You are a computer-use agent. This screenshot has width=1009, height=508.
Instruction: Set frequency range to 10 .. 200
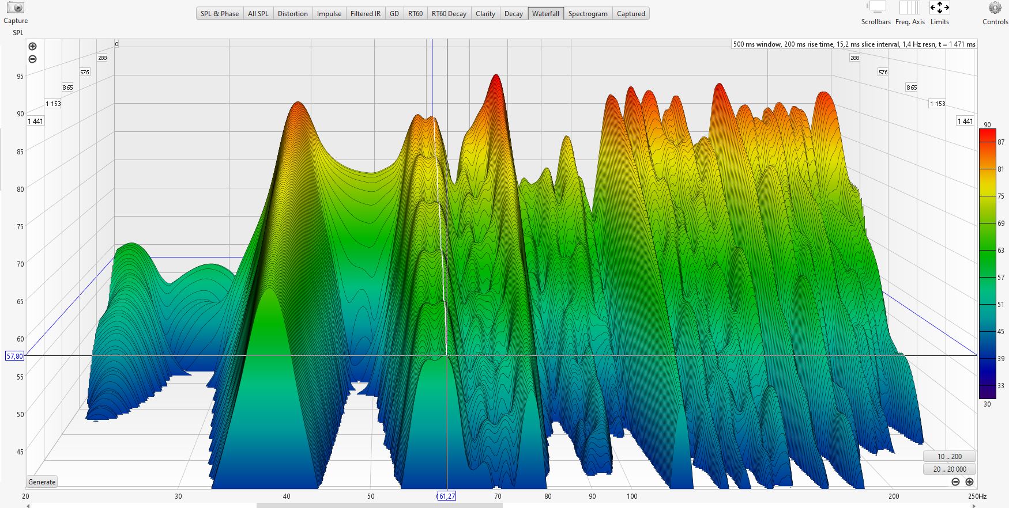click(949, 456)
